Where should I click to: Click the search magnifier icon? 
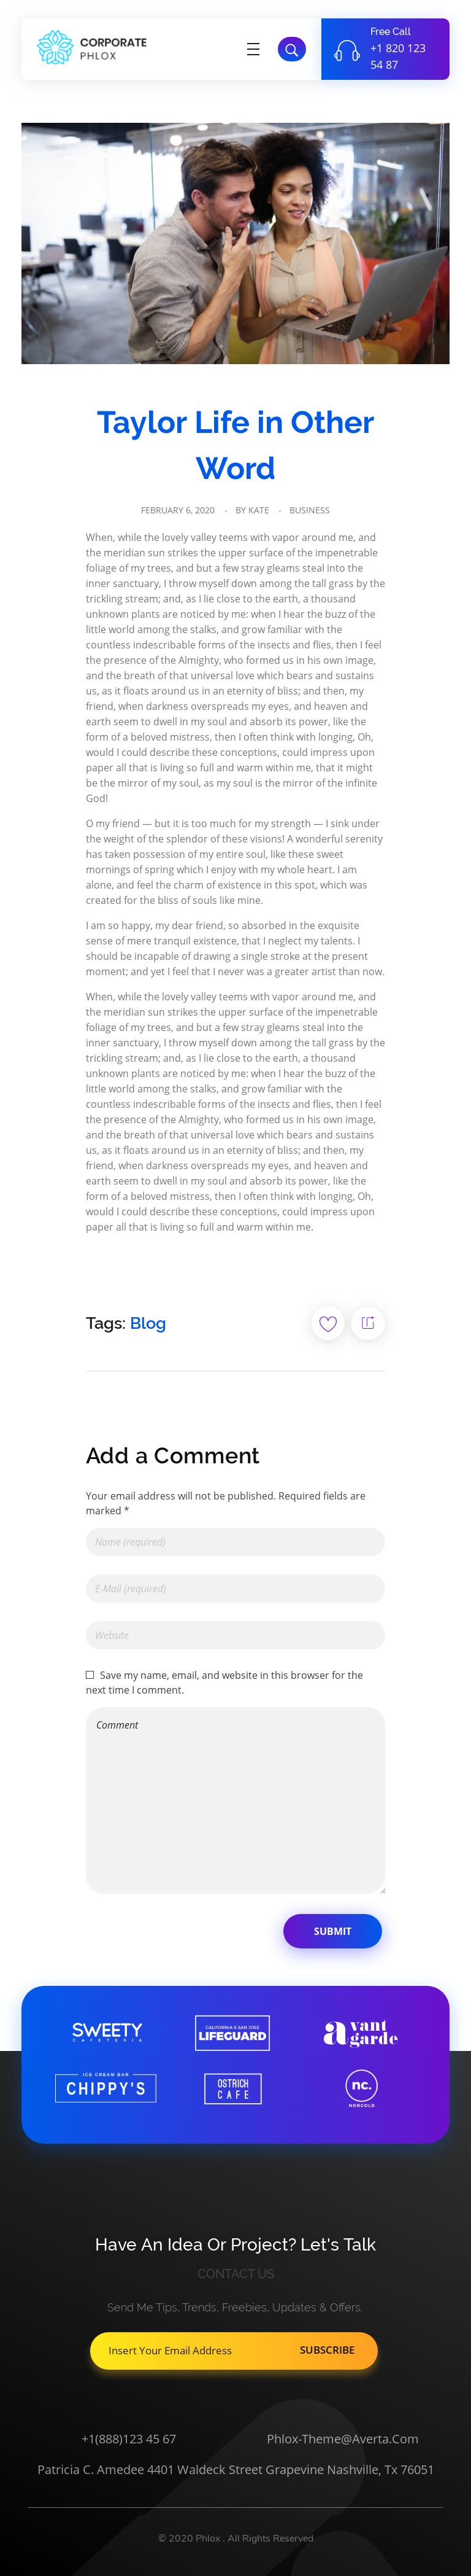coord(291,49)
